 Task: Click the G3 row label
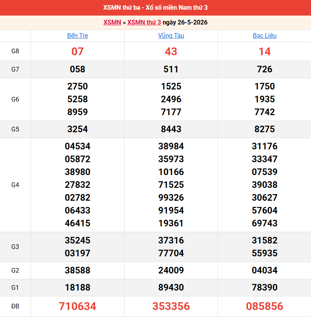point(15,247)
